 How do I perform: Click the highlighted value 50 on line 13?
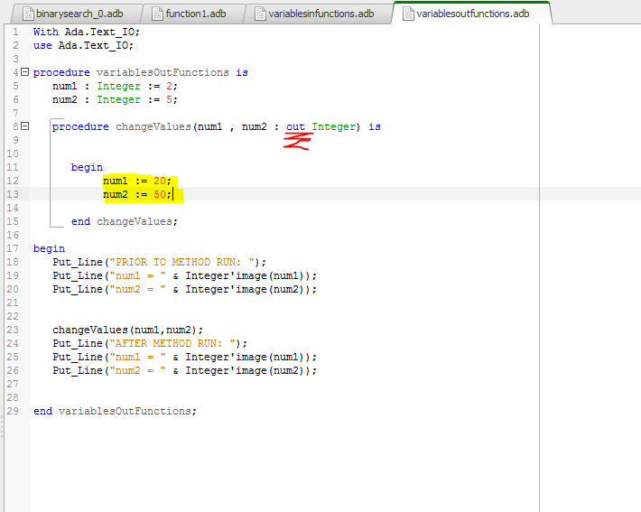point(160,194)
